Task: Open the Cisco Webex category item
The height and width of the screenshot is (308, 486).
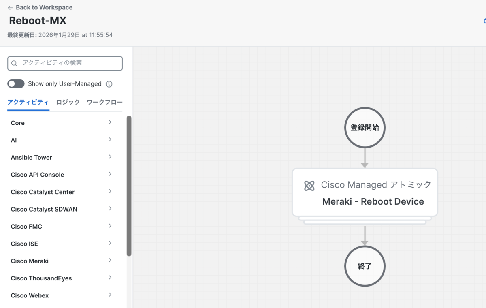Action: tap(62, 295)
